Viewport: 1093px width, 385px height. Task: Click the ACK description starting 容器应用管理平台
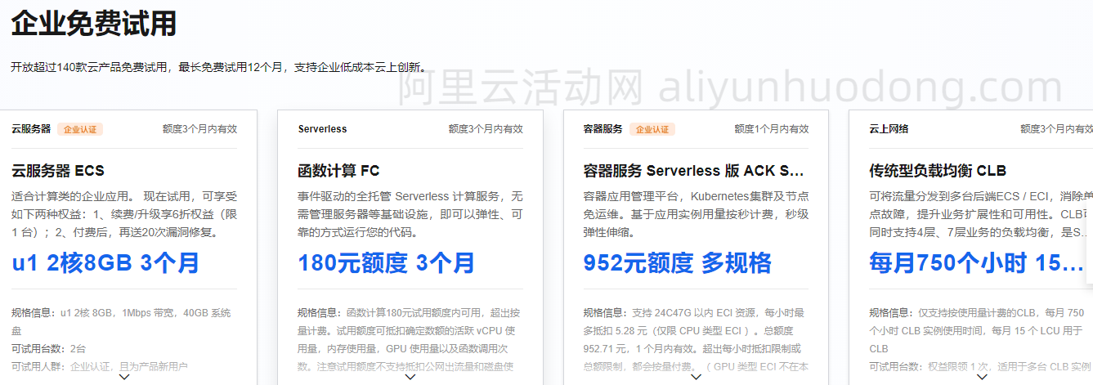(x=696, y=214)
